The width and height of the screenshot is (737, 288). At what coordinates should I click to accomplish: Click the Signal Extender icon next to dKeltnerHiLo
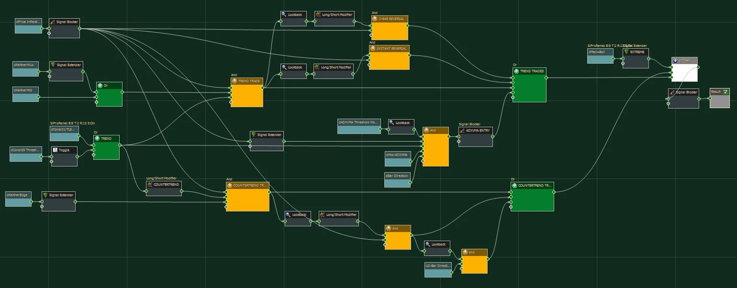53,65
